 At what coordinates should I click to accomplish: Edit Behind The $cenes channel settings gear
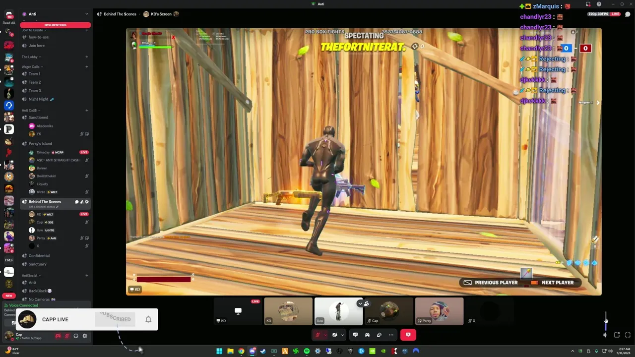pyautogui.click(x=87, y=202)
